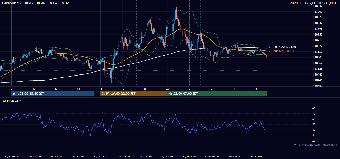The image size is (340, 159).
Task: Click RSI scale level 50
Action: click(314, 124)
